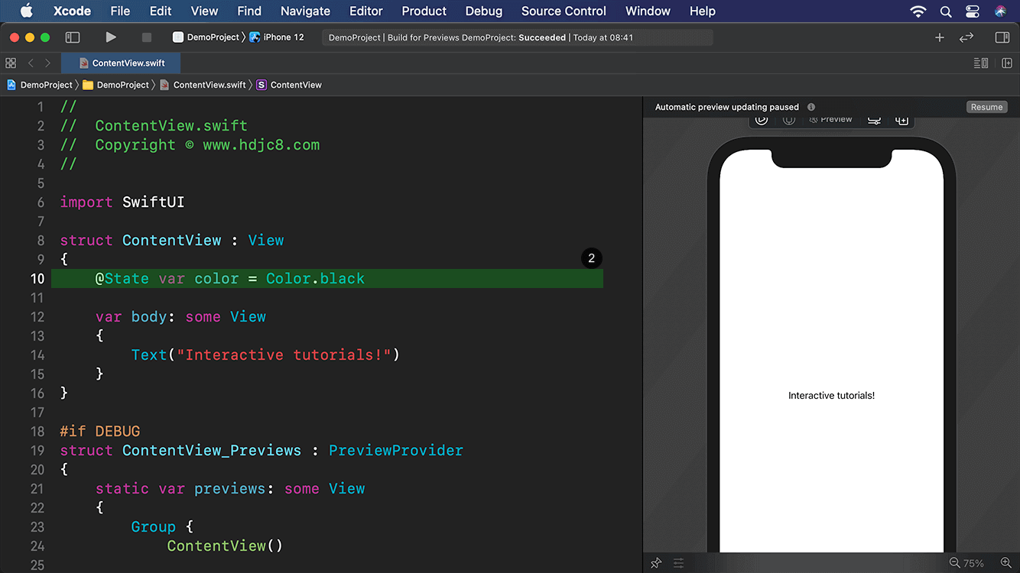Open the Apple menu
Screen dimensions: 1020x573
(26, 11)
